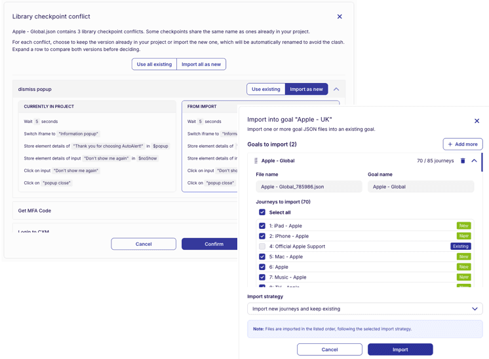
Task: Close the Library checkpoint conflict dialog
Action: 340,16
